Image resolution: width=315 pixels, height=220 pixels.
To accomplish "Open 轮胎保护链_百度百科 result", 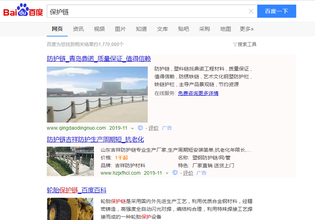I will tap(77, 190).
